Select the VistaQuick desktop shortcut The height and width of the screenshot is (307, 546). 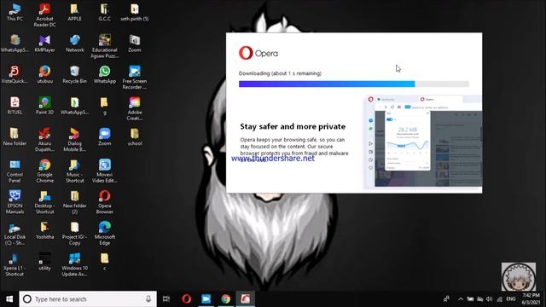pos(15,75)
